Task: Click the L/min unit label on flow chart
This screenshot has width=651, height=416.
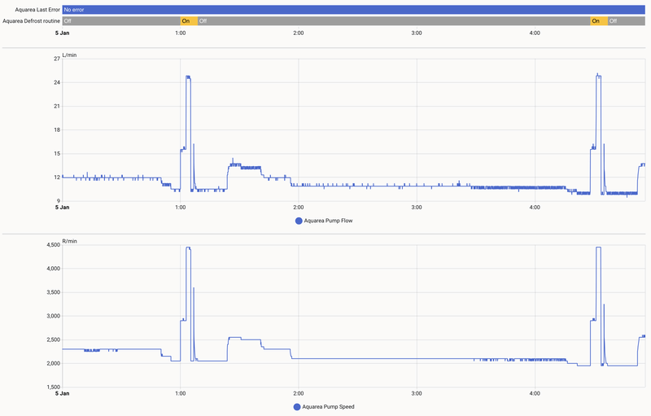Action: tap(69, 55)
